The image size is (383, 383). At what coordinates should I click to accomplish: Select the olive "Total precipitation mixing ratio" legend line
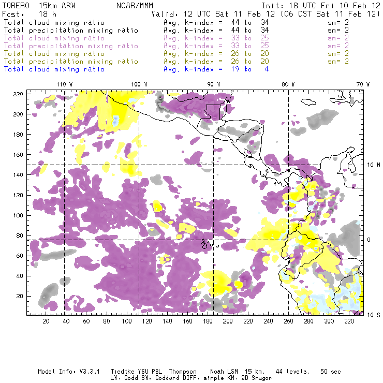pyautogui.click(x=71, y=62)
